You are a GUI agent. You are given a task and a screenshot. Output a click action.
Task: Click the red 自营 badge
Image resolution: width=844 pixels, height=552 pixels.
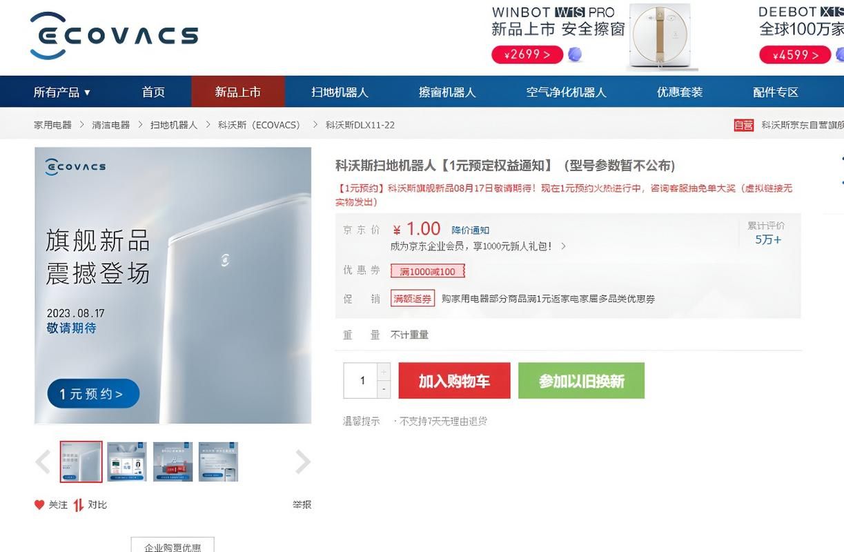(743, 125)
